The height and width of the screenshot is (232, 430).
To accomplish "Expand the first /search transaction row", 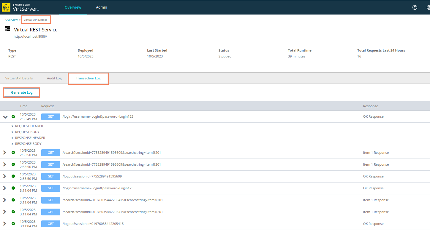I will pyautogui.click(x=4, y=153).
